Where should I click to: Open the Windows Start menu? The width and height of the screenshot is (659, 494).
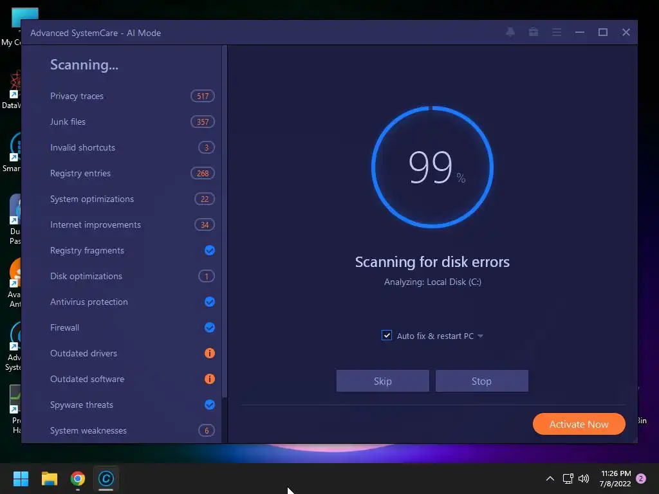coord(21,479)
